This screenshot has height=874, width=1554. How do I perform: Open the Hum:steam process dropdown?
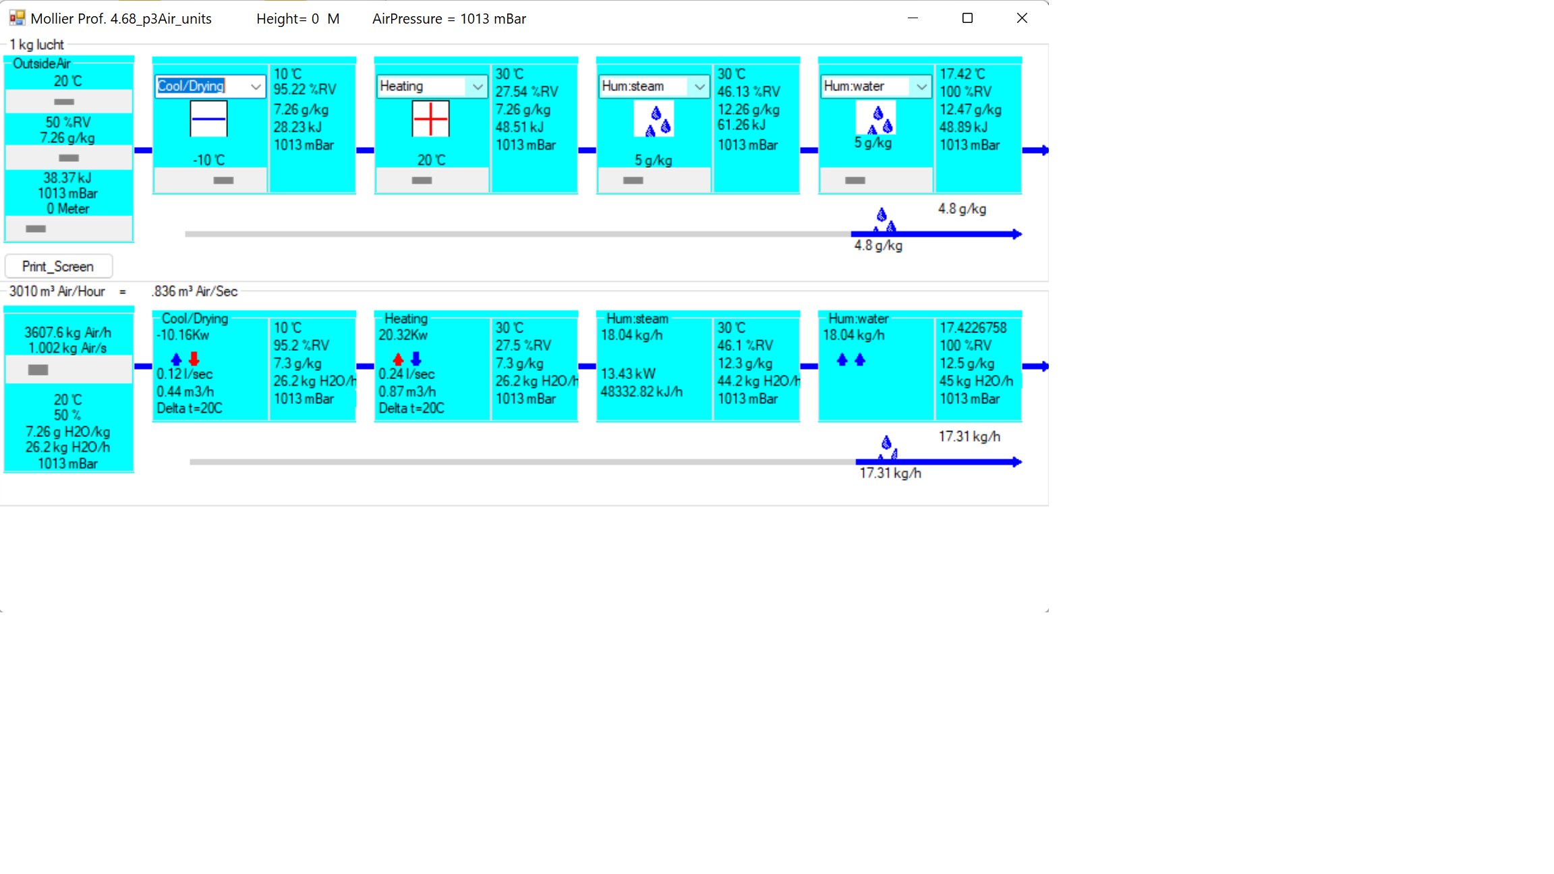click(x=699, y=86)
